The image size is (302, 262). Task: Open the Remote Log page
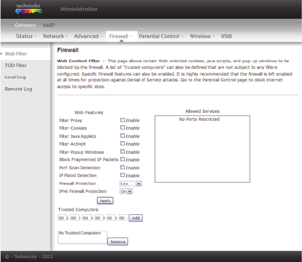pyautogui.click(x=18, y=89)
